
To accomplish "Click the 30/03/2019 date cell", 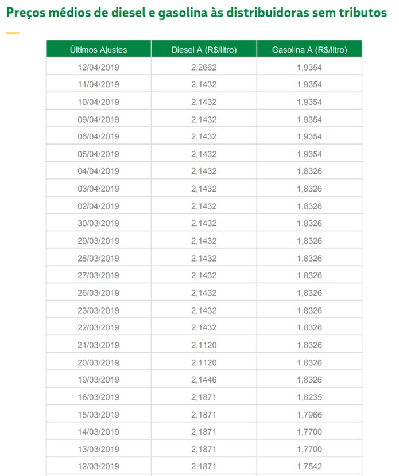I will (98, 223).
